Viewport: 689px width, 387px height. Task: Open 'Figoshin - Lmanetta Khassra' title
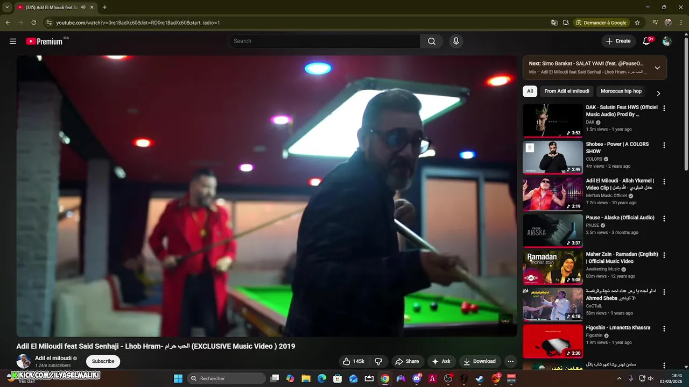[x=618, y=327]
